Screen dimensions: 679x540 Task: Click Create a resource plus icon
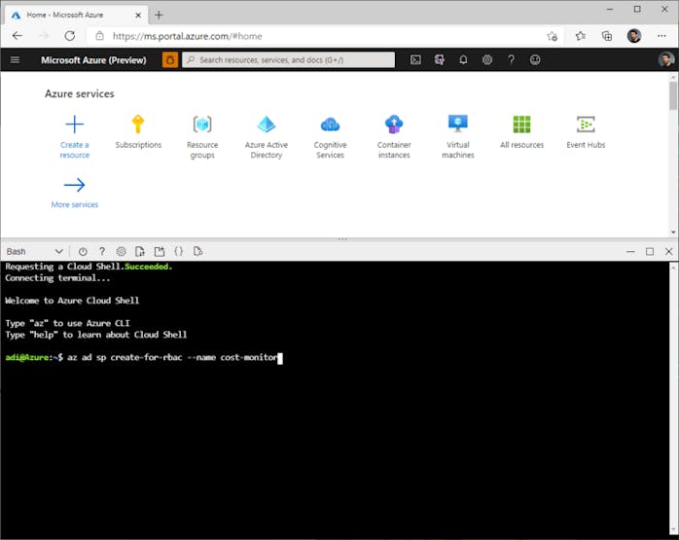pyautogui.click(x=75, y=125)
